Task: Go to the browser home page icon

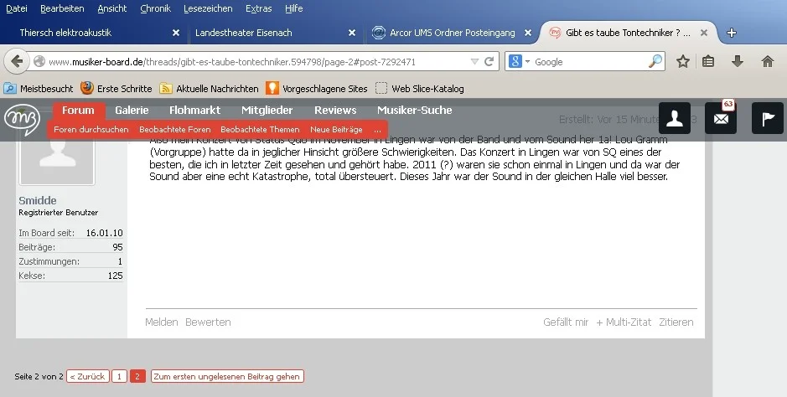Action: [x=768, y=61]
